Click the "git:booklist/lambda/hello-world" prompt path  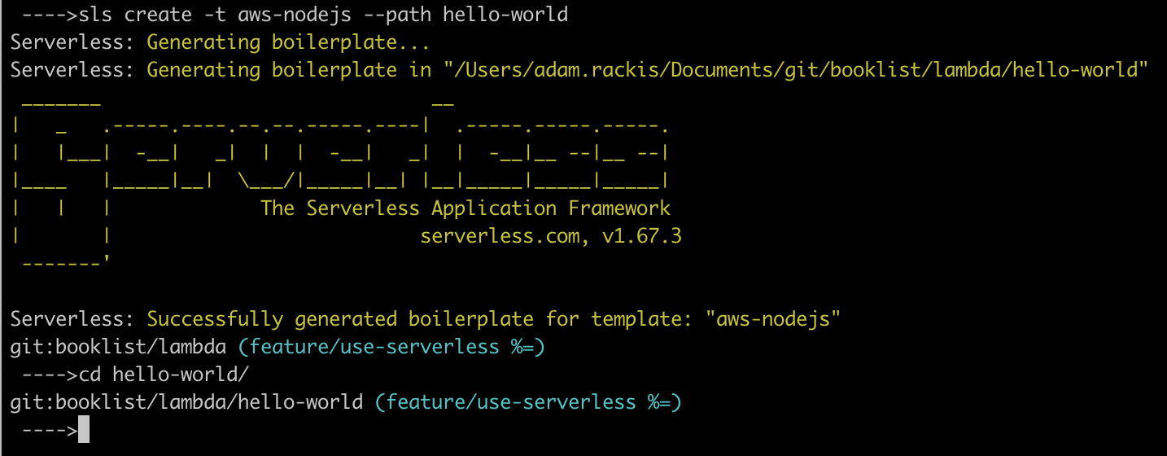tap(186, 402)
